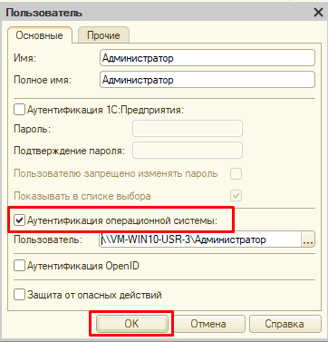This screenshot has height=342, width=328.
Task: Click the Аутентификация операционной системы label
Action: click(122, 220)
